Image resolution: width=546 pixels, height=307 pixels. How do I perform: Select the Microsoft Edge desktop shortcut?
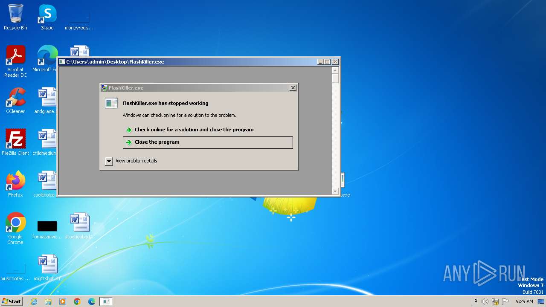click(x=46, y=59)
